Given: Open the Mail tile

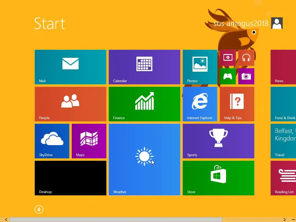Looking at the screenshot, I should (x=71, y=67).
